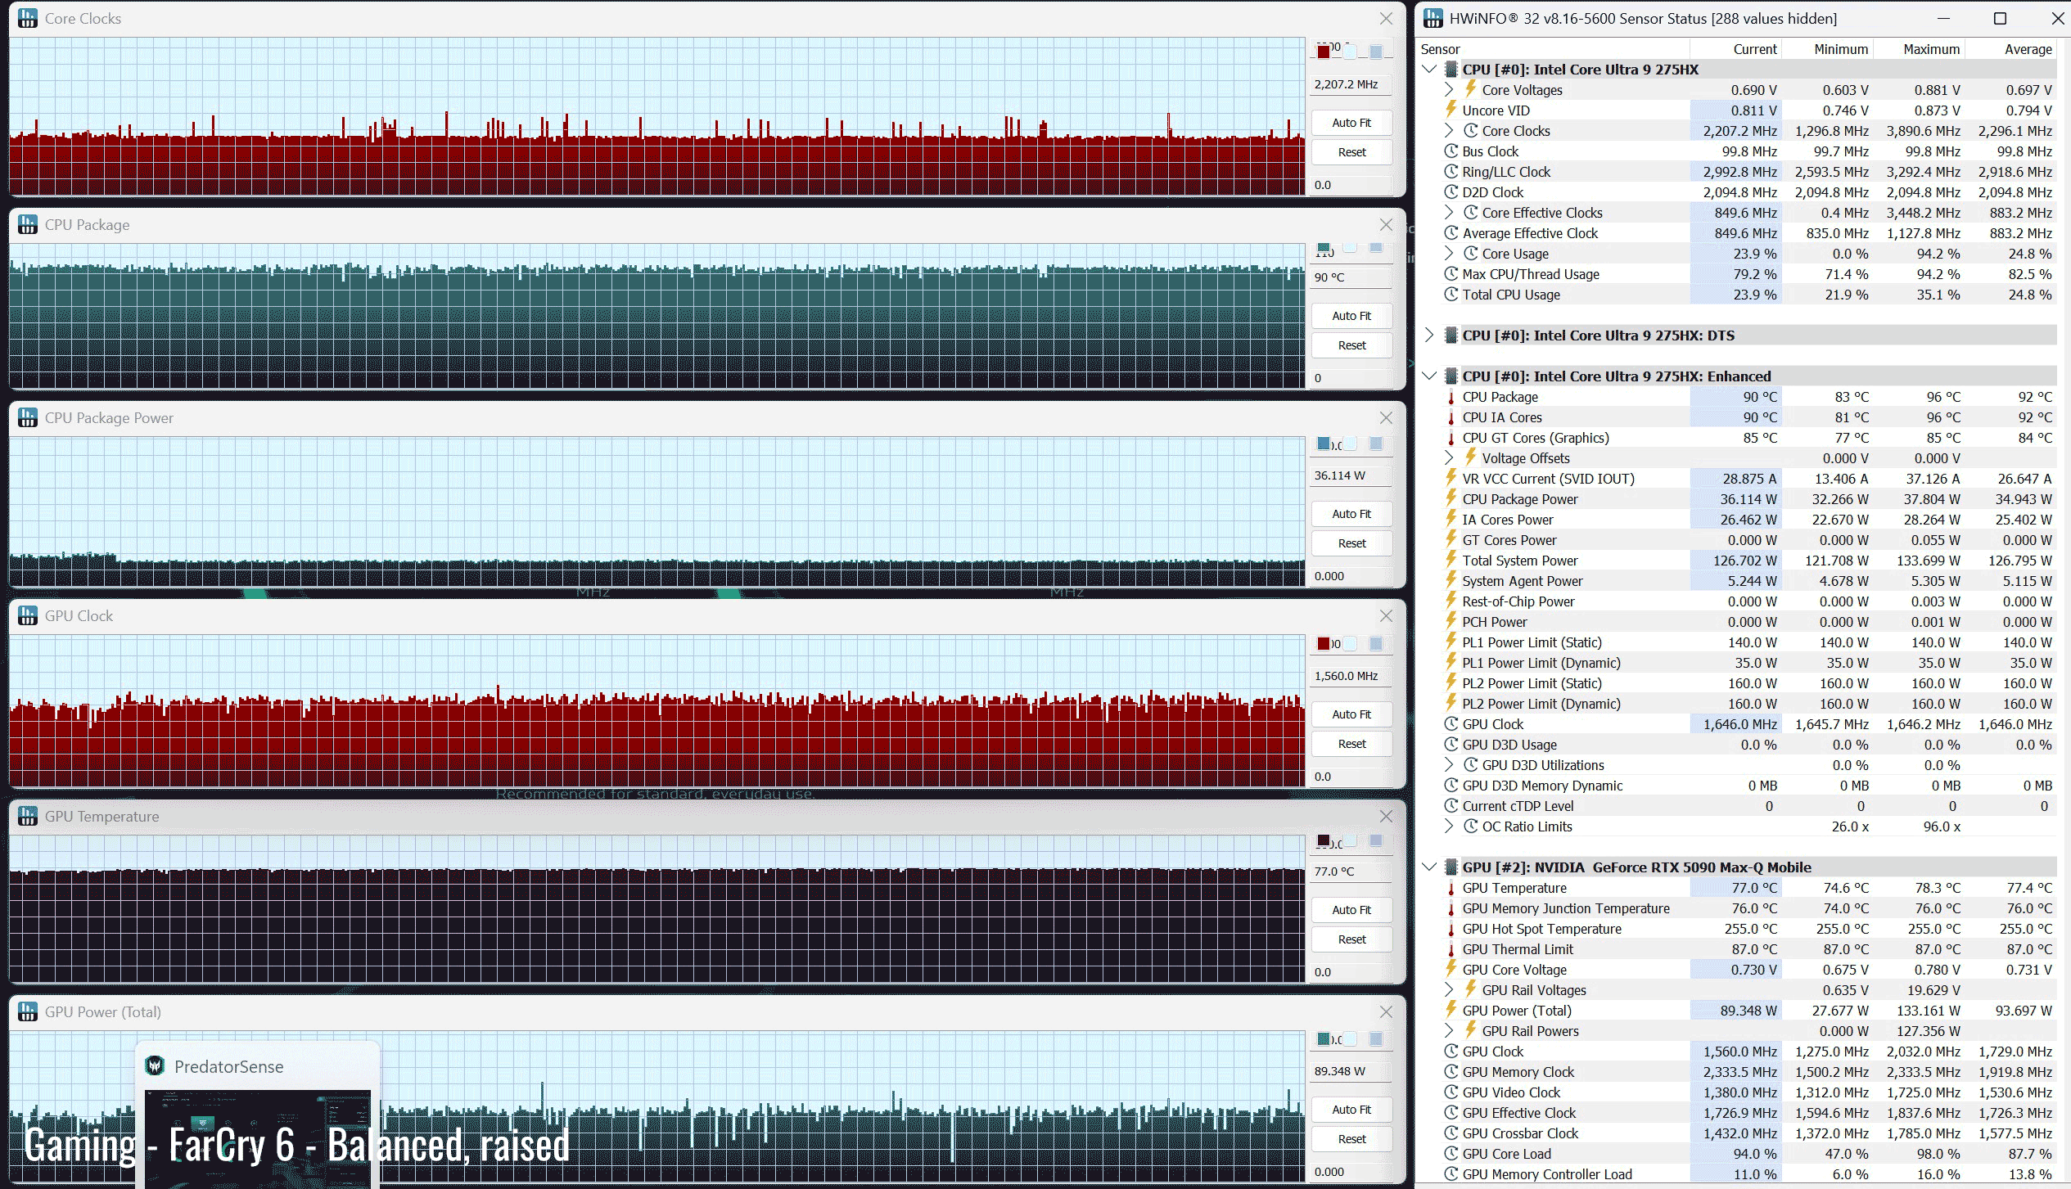Click Reset in the GPU Power (Total) graph
This screenshot has height=1189, width=2071.
pos(1351,1139)
